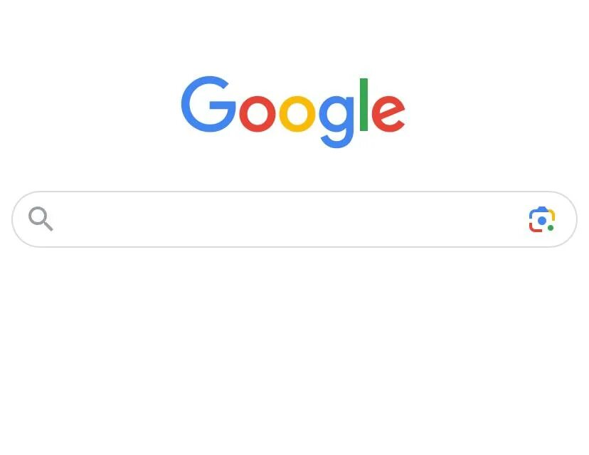Click inside the rounded search bar center
The width and height of the screenshot is (589, 455).
(x=294, y=219)
